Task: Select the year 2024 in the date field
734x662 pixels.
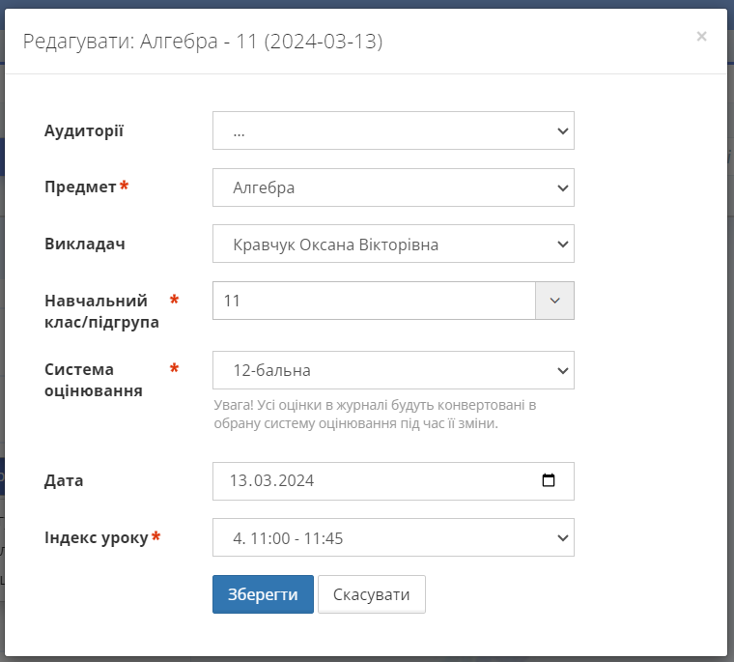Action: 296,481
